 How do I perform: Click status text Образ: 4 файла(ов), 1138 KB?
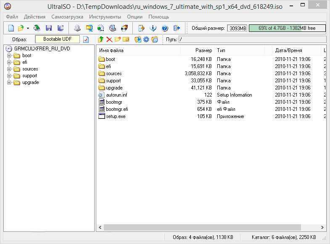203,237
